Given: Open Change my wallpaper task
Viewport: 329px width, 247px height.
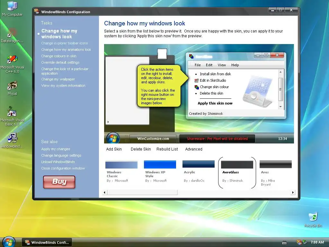Looking at the screenshot, I should [58, 79].
